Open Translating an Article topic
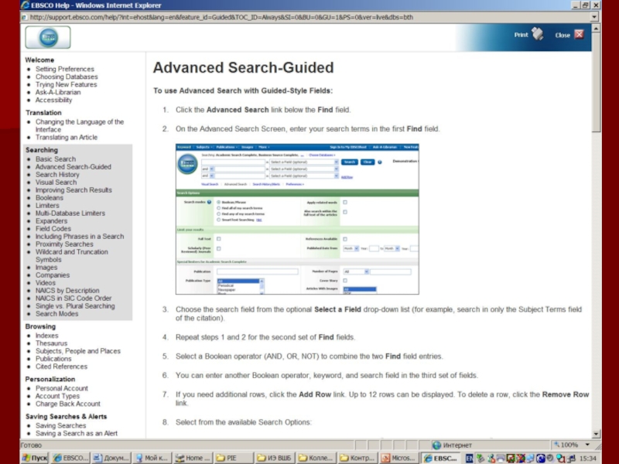619x464 pixels. point(67,138)
